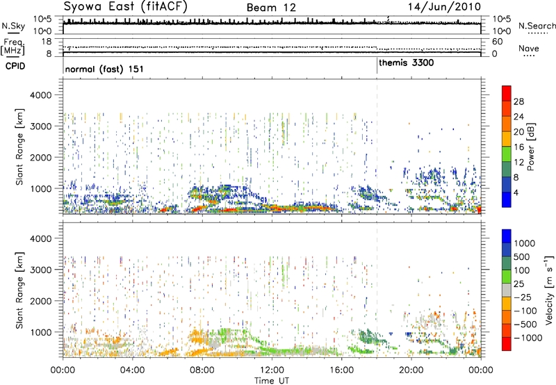Click the '20:00' time tick label
Image resolution: width=556 pixels, height=385 pixels.
(411, 370)
